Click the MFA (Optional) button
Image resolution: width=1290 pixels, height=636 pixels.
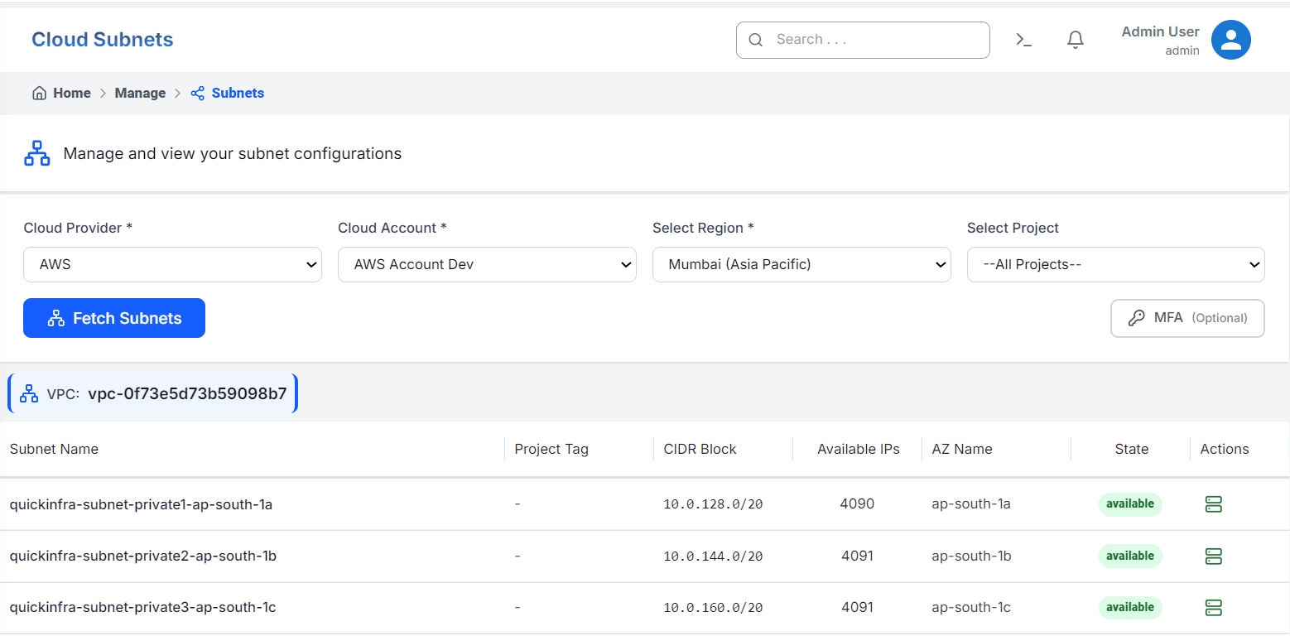tap(1187, 318)
